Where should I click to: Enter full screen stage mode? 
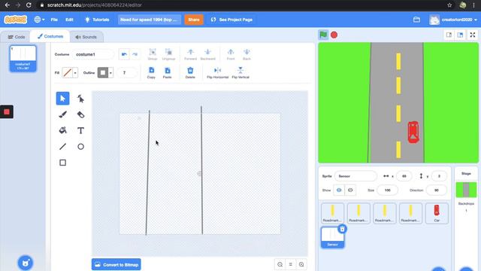coord(473,35)
